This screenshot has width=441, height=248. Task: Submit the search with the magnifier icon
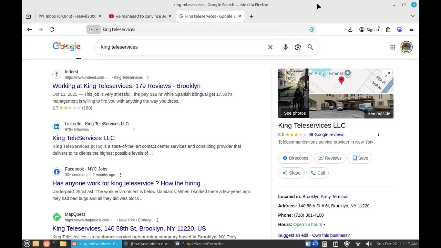(x=310, y=47)
